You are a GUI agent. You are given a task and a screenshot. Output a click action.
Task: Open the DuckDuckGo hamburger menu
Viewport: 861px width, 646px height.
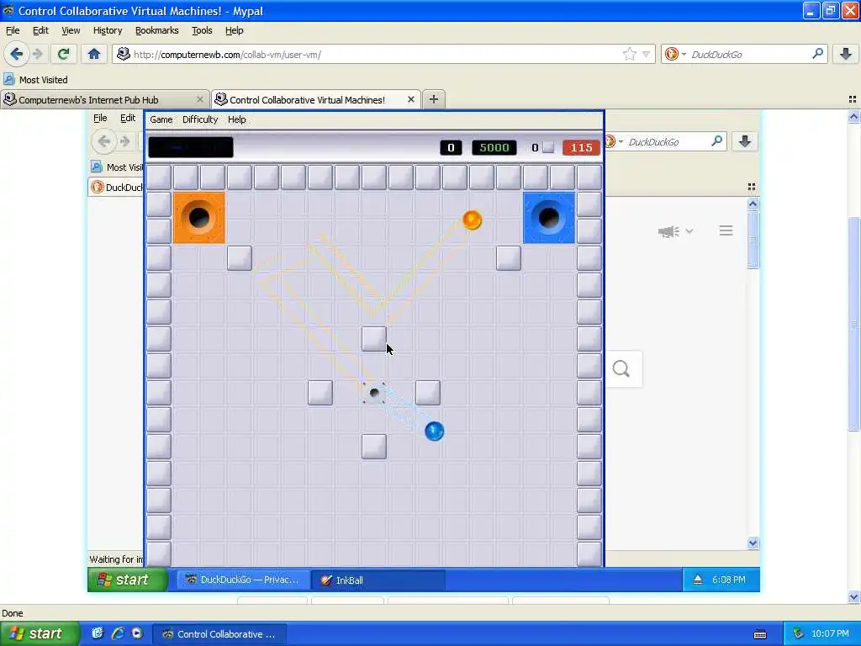pos(726,230)
